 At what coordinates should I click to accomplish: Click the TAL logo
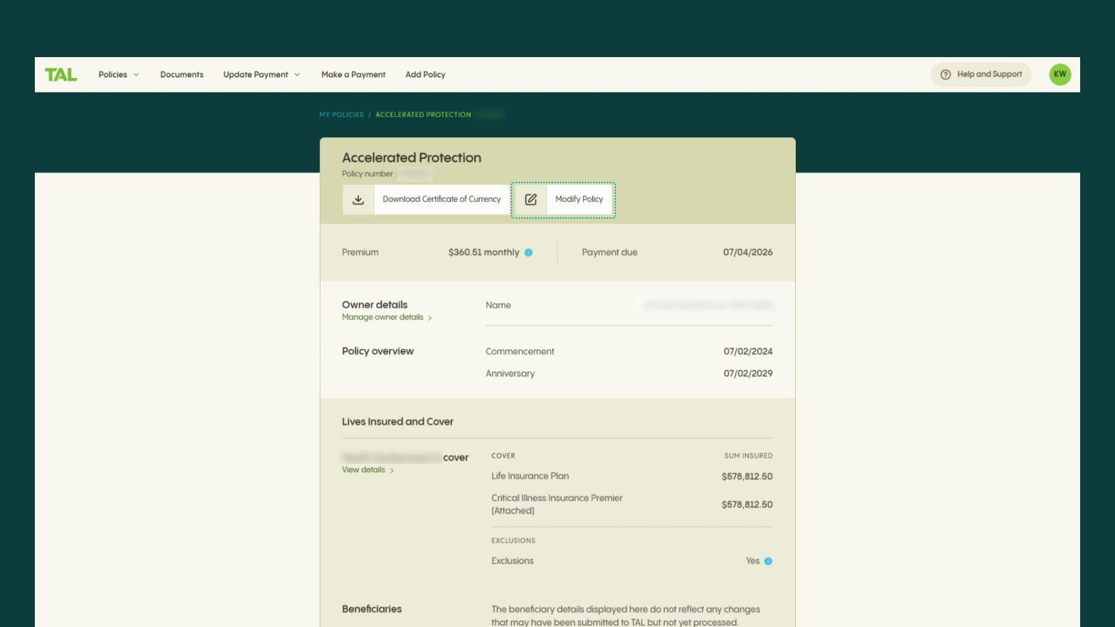pos(61,75)
